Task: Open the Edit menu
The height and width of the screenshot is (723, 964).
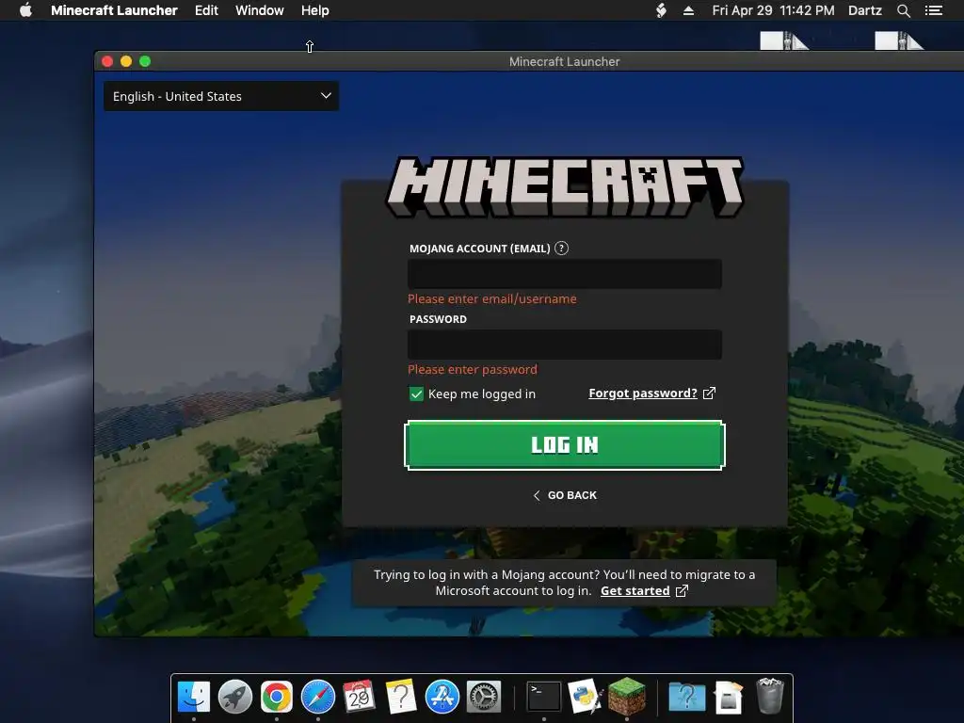Action: point(206,10)
